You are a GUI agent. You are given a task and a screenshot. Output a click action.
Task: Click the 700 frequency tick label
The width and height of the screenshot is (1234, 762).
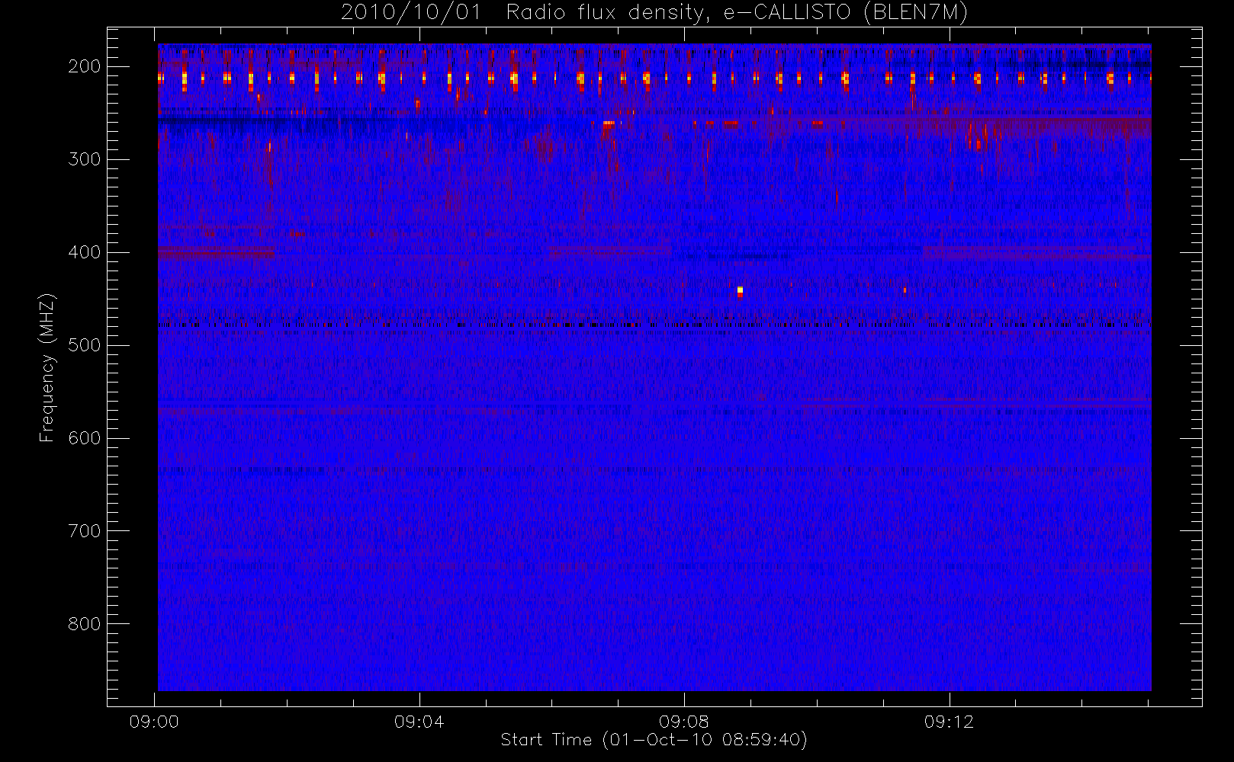[x=85, y=531]
